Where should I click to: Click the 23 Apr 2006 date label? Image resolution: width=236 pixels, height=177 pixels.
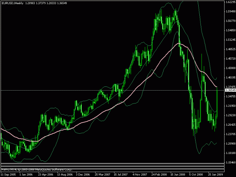(x=46, y=175)
